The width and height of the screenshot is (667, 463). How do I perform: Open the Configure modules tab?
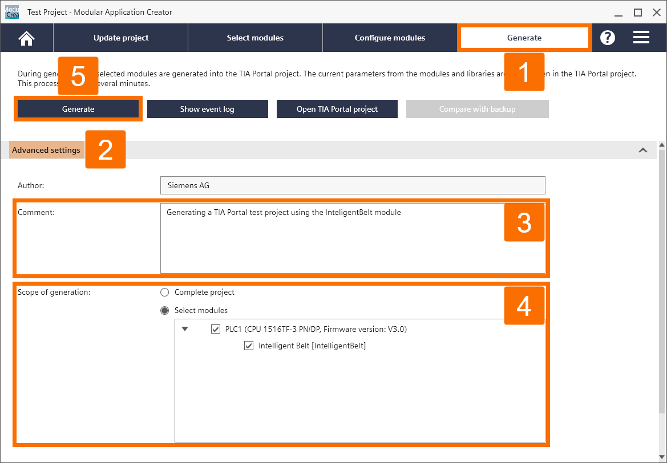(390, 38)
